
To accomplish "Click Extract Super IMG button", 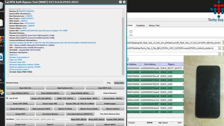I will [50, 104].
